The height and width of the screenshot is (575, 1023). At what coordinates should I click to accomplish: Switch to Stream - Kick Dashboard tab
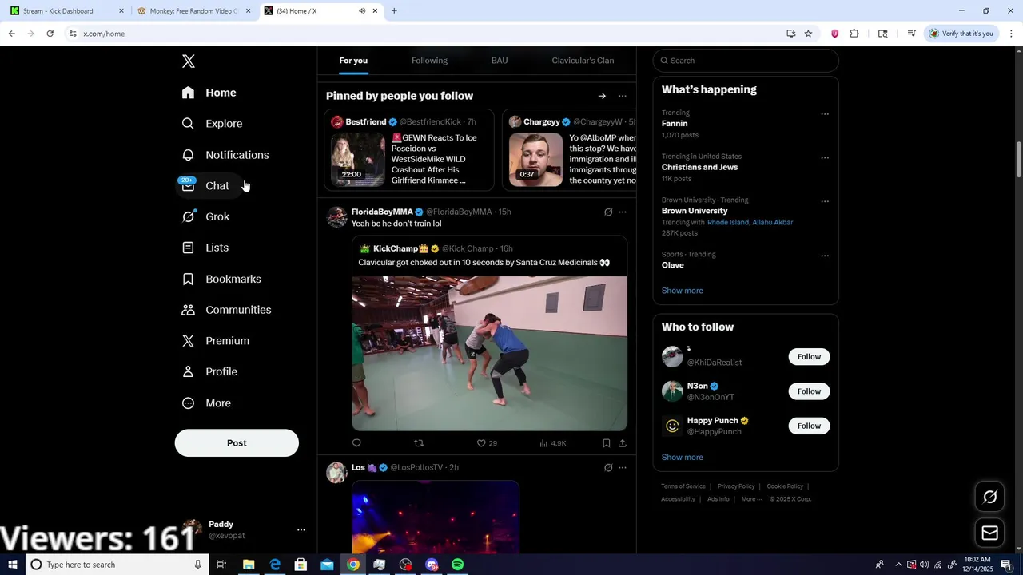[66, 11]
